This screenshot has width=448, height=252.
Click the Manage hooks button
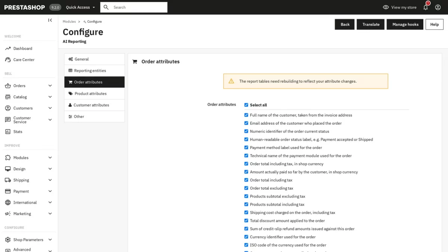tap(405, 24)
